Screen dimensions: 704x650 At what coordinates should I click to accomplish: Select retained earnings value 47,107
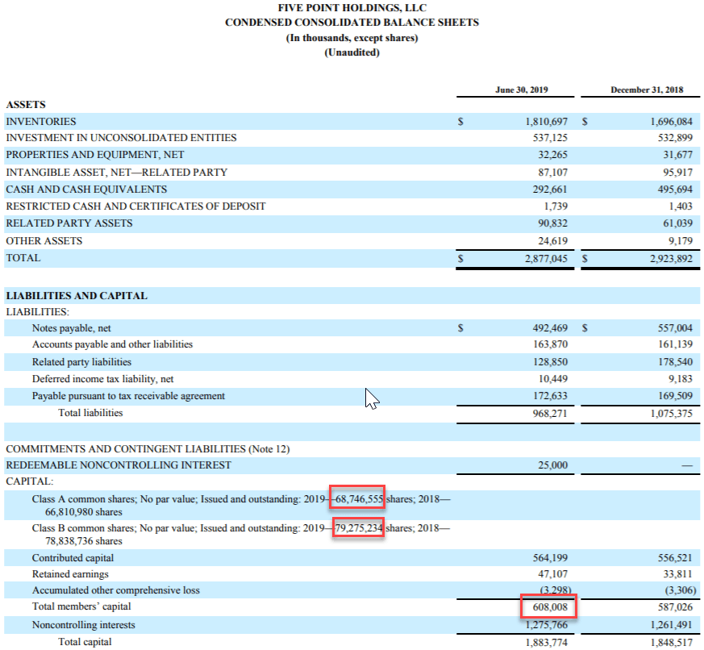point(552,574)
